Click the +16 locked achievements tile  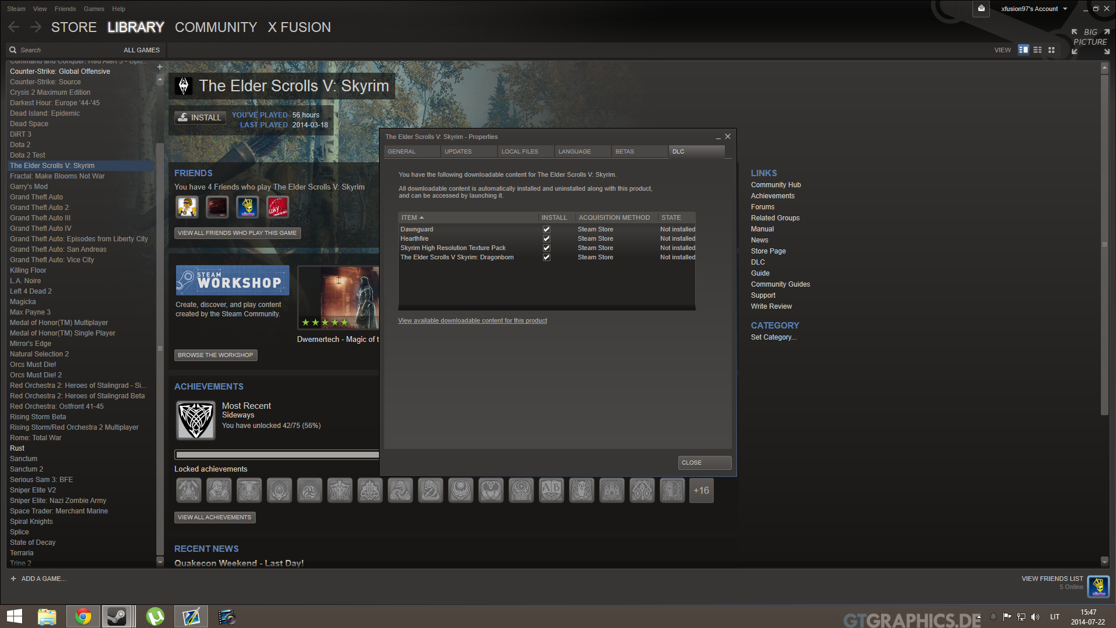[701, 491]
